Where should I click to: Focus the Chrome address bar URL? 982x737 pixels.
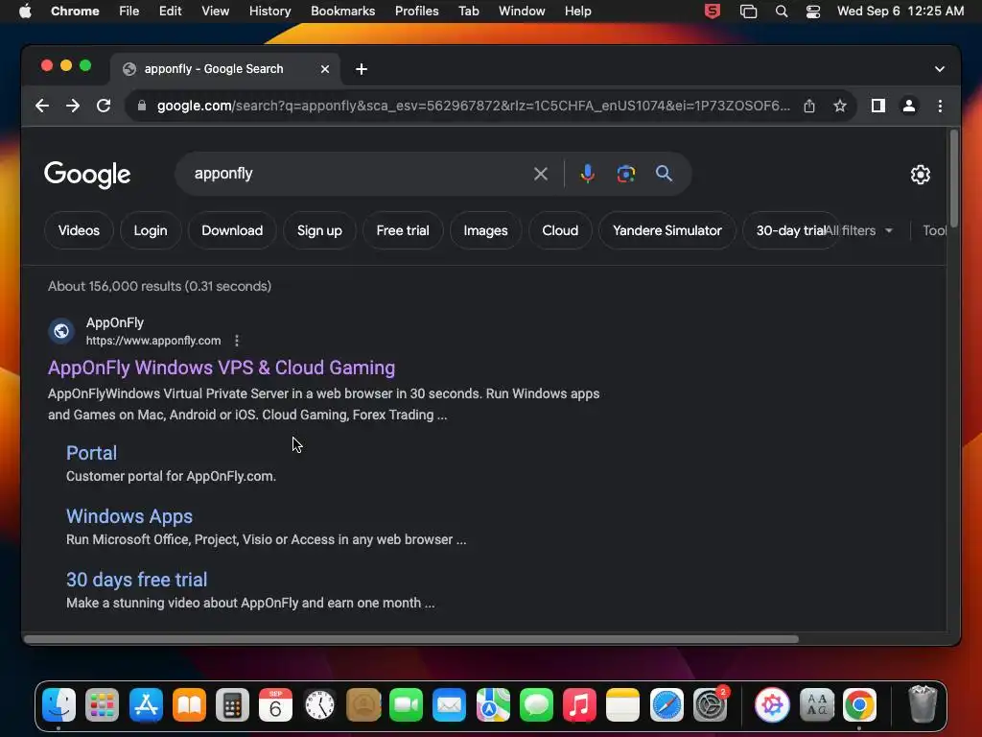473,106
